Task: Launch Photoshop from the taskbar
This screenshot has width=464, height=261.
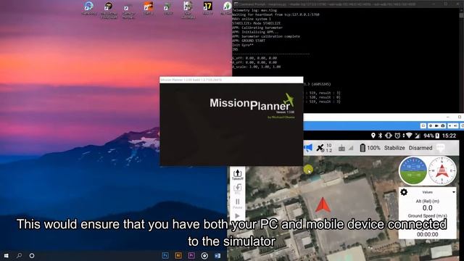Action: coord(165,255)
